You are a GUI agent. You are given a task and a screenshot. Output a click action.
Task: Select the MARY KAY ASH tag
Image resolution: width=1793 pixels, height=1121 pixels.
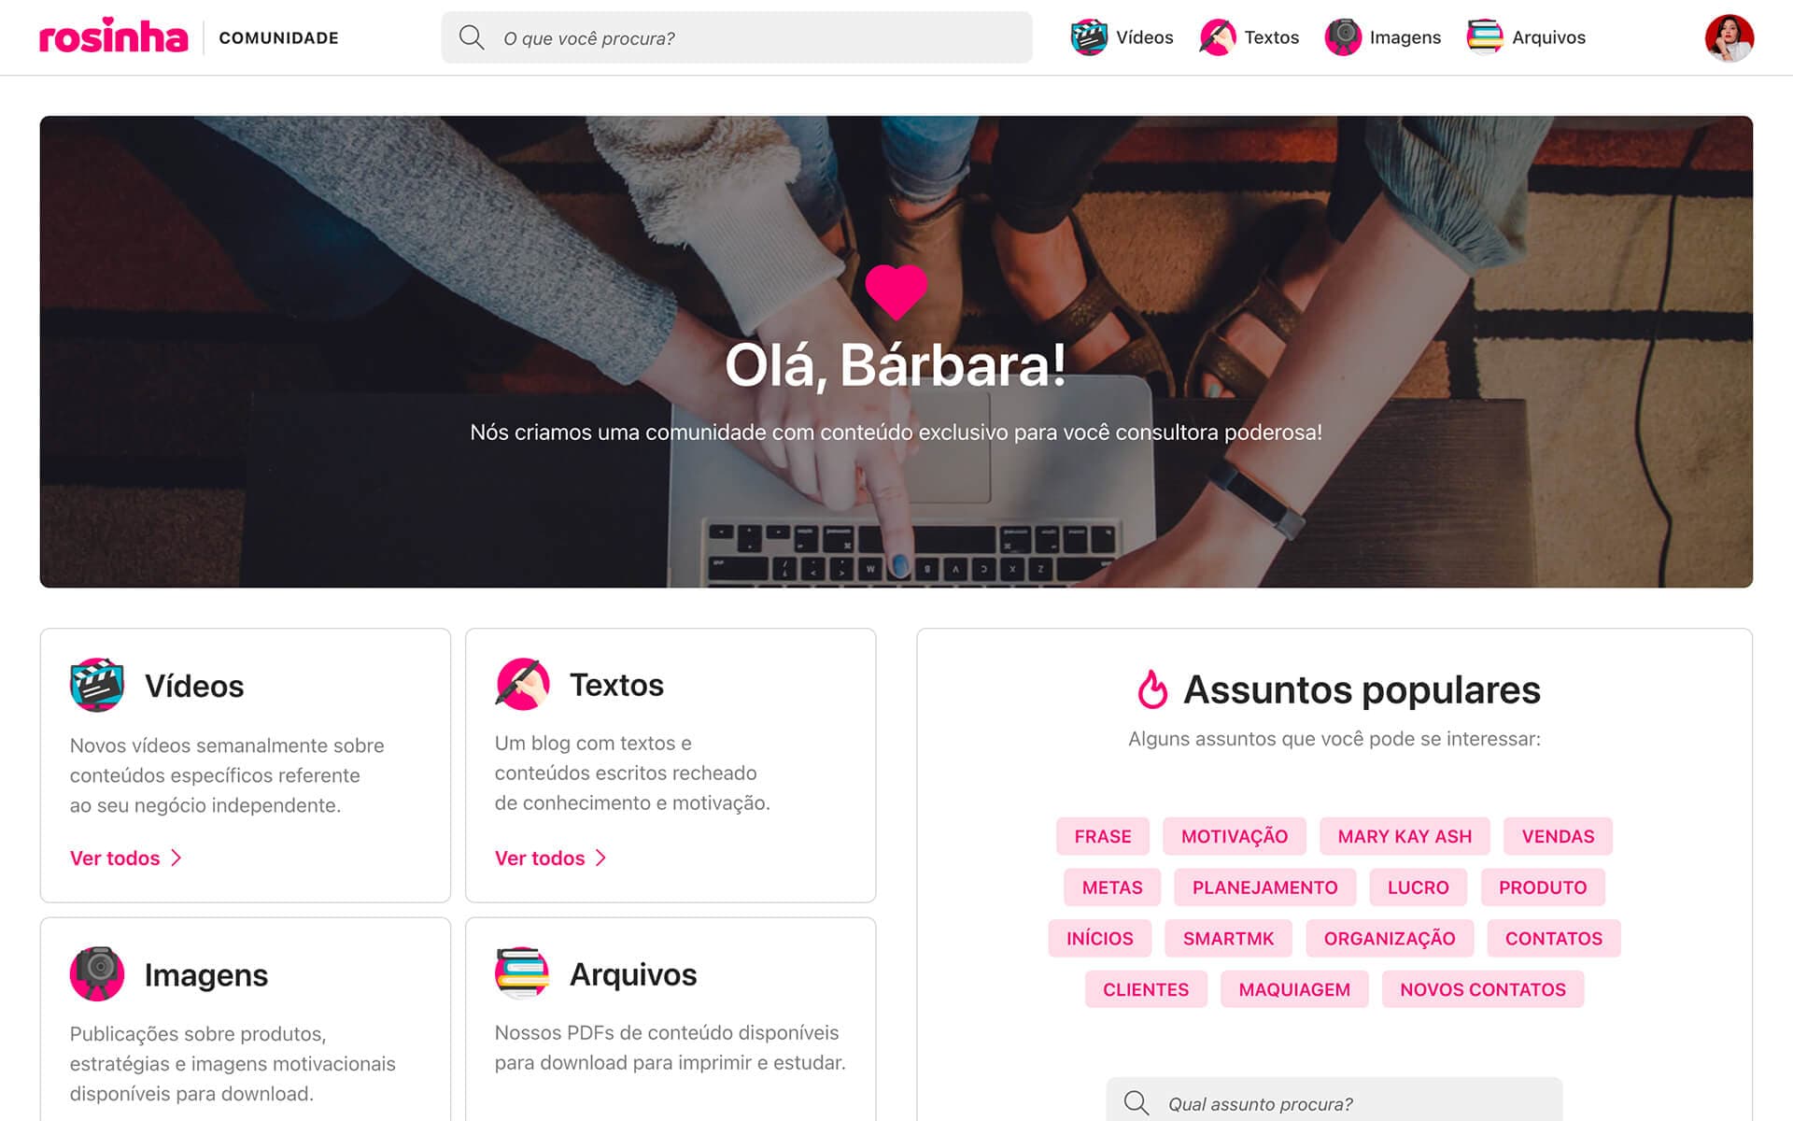[1405, 836]
